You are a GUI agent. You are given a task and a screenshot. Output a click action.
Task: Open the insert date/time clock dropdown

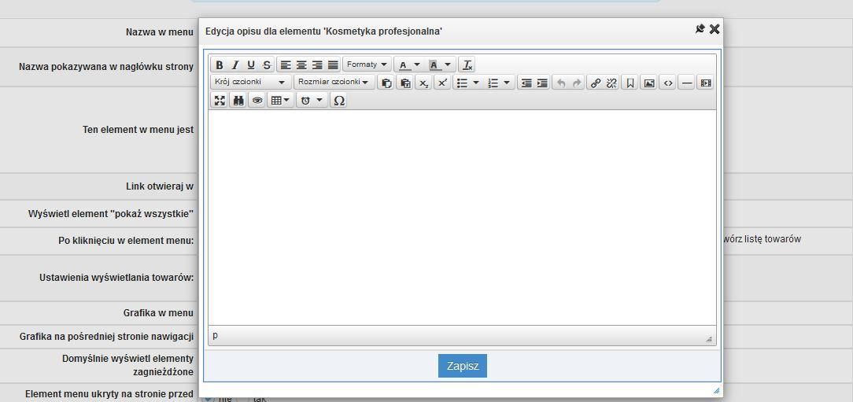312,100
